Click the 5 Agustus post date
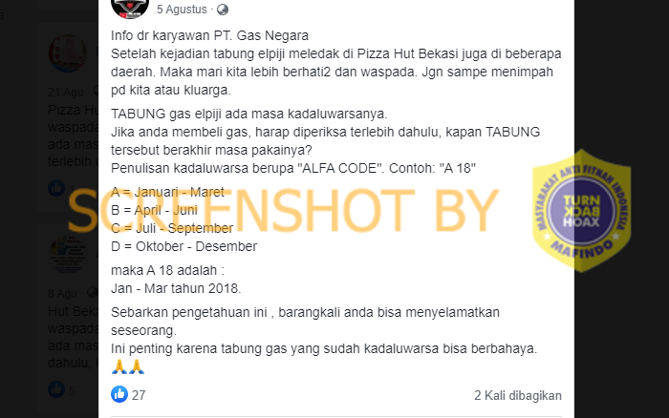669x418 pixels. (182, 10)
